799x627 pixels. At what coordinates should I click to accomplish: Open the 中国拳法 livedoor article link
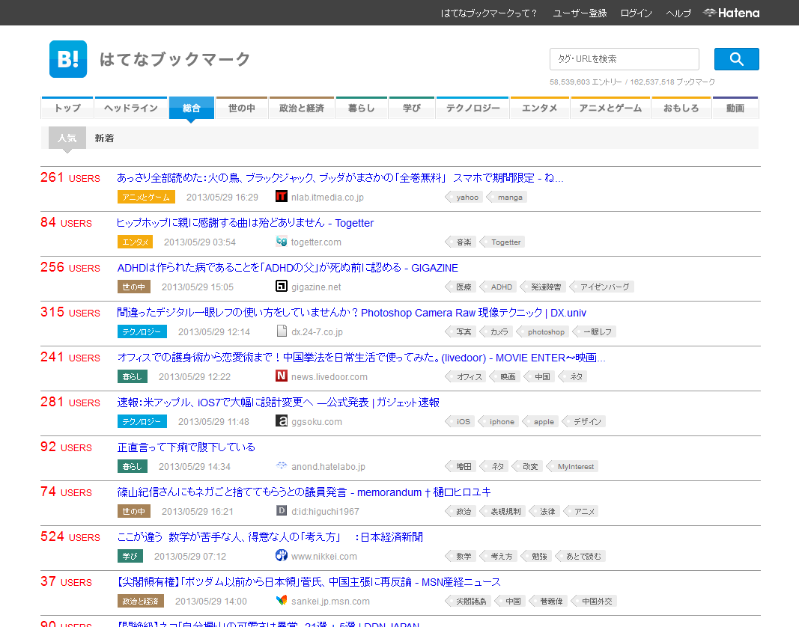tap(361, 357)
